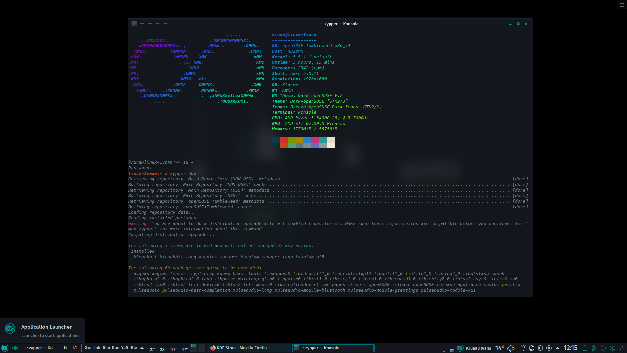Select the zypper Konsole task entry
Viewport: 627px width, 353px height.
click(x=332, y=348)
